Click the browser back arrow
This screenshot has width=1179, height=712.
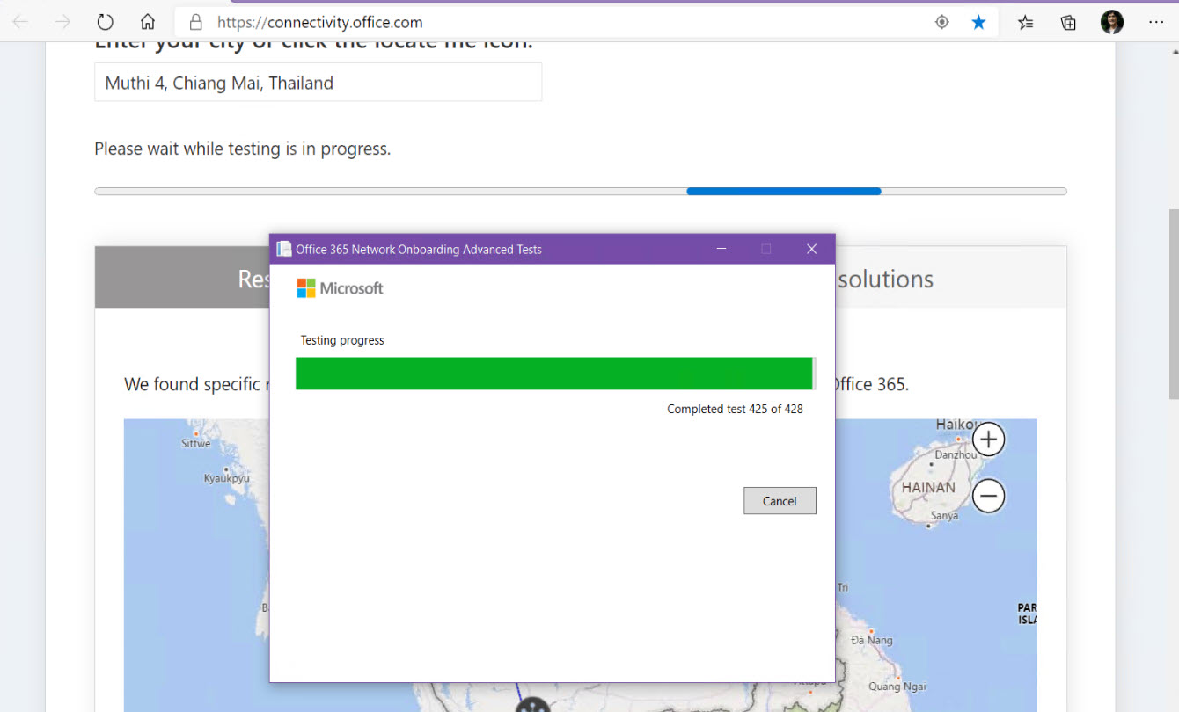(20, 23)
